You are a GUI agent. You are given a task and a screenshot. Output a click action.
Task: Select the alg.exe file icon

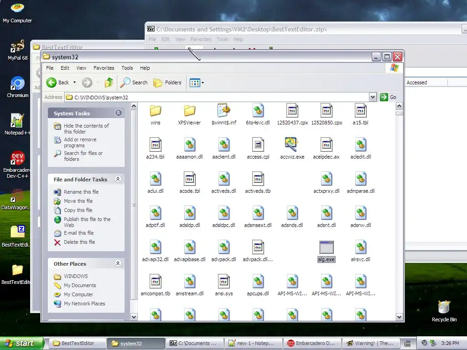click(327, 247)
